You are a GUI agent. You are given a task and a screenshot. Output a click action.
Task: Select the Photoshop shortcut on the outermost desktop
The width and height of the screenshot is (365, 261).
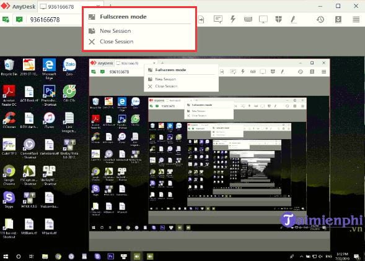[49, 95]
